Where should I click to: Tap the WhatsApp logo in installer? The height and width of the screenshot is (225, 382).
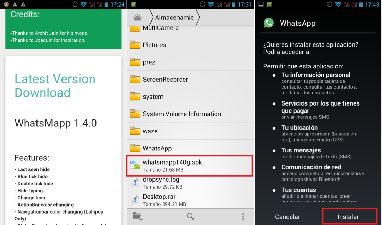point(269,23)
